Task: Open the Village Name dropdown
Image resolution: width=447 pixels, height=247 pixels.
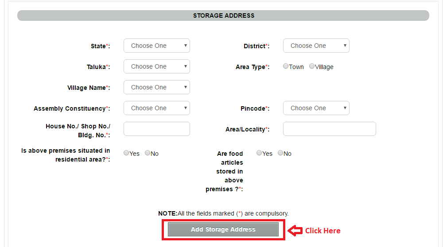Action: pyautogui.click(x=156, y=87)
